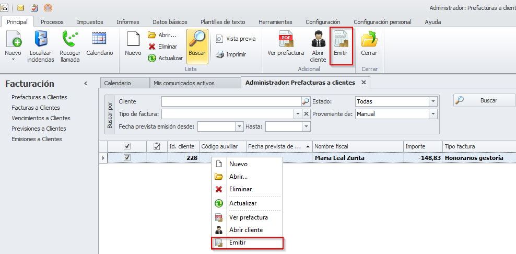516x254 pixels.
Task: Open the Fecha prevista emisión desde date picker
Action: click(239, 126)
